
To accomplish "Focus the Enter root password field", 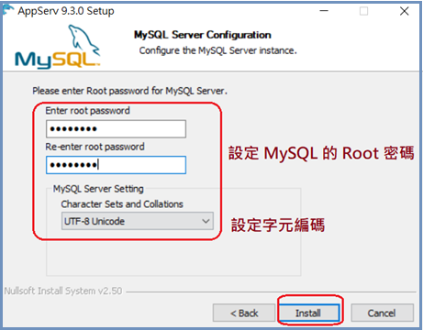I will (x=116, y=129).
